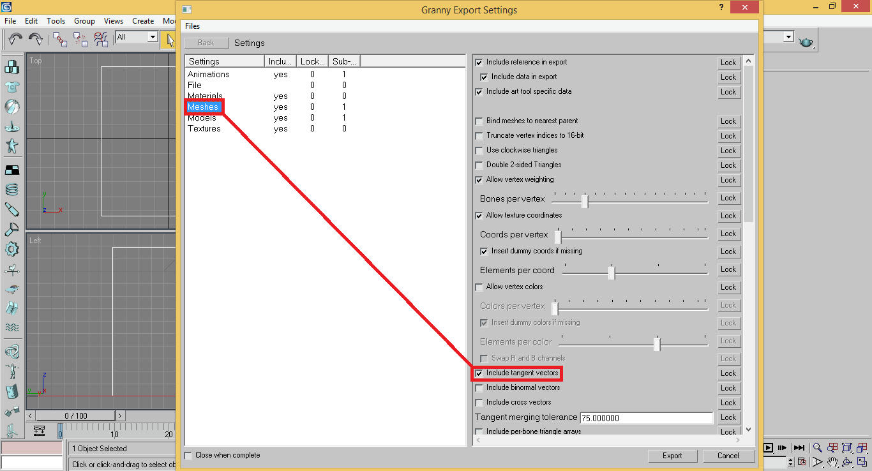Toggle Include tangent vectors checkbox
Screen dimensions: 872x471
click(x=479, y=373)
